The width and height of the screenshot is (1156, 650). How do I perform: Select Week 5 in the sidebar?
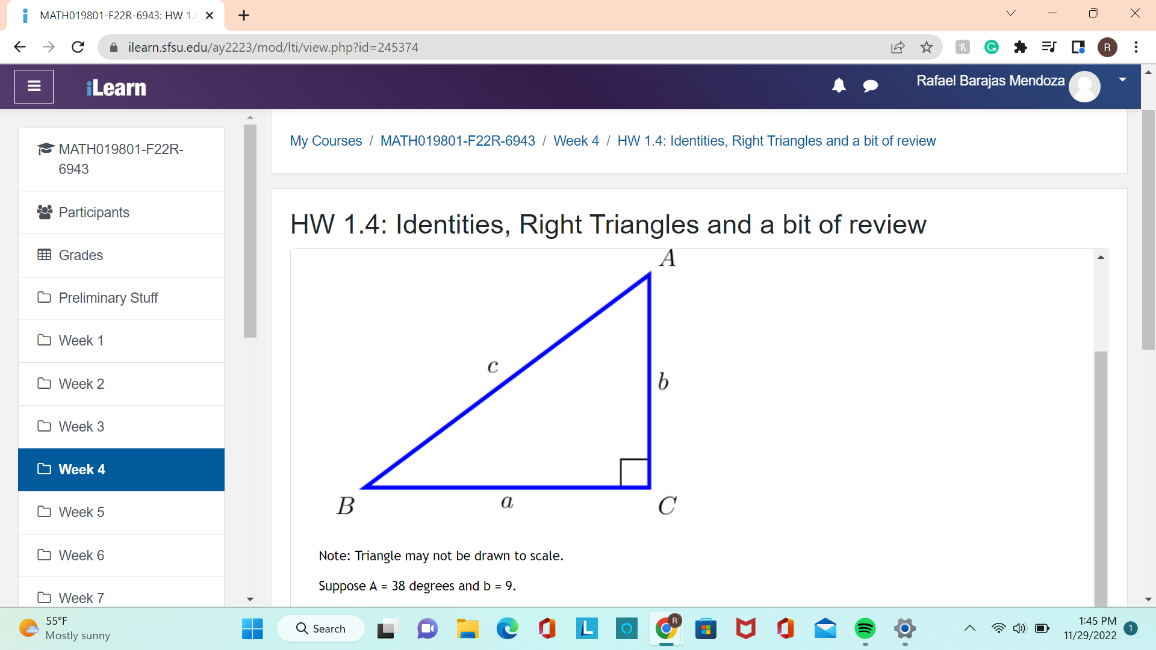coord(81,512)
